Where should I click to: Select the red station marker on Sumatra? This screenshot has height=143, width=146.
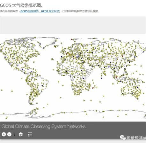tap(116, 77)
